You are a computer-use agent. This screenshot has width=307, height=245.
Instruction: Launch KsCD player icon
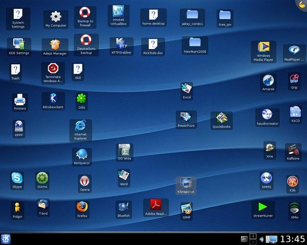[295, 115]
